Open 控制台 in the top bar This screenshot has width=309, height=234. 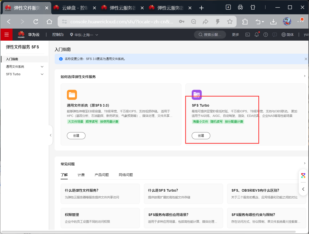tap(58, 35)
